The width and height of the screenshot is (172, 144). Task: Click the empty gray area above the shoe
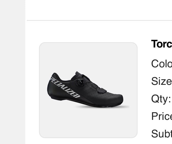point(88,57)
